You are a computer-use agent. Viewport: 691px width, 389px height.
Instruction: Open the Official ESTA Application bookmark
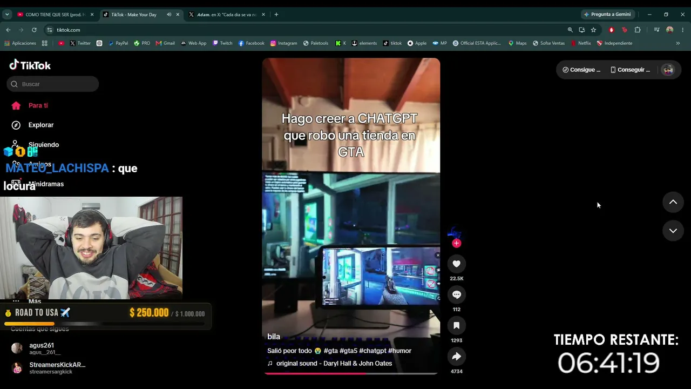[477, 43]
